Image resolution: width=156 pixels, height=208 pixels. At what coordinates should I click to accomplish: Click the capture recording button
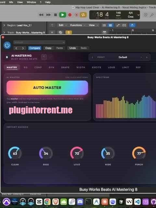point(76,15)
